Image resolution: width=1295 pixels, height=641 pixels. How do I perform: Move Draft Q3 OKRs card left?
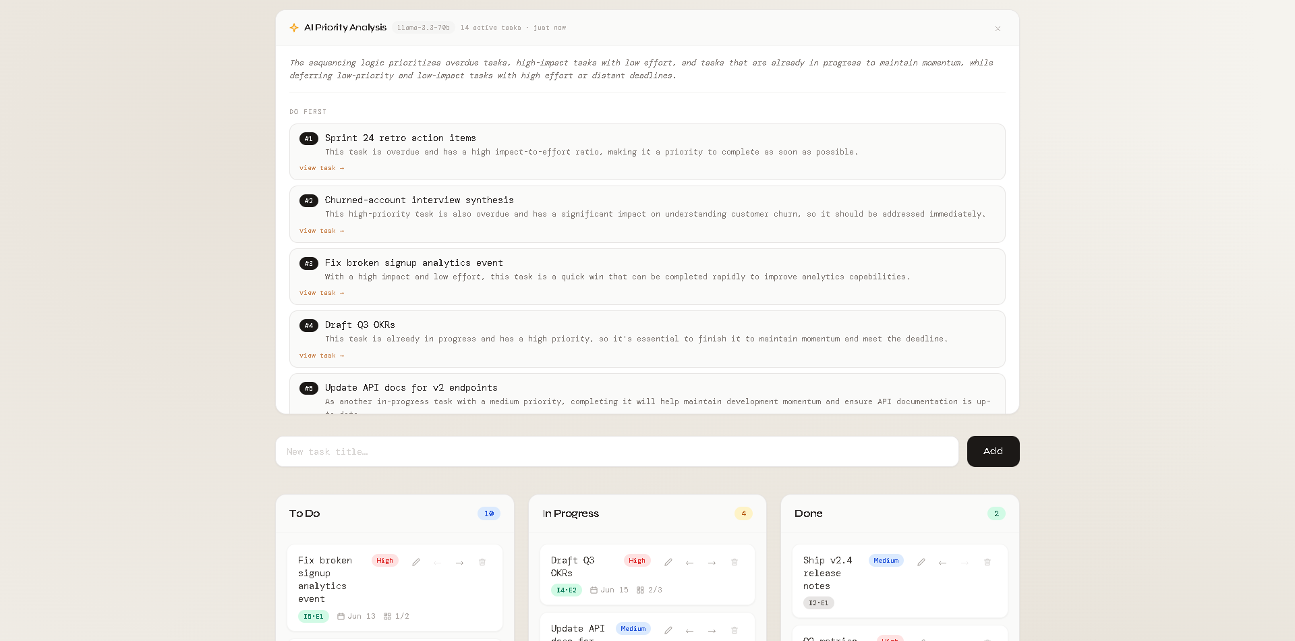(690, 562)
